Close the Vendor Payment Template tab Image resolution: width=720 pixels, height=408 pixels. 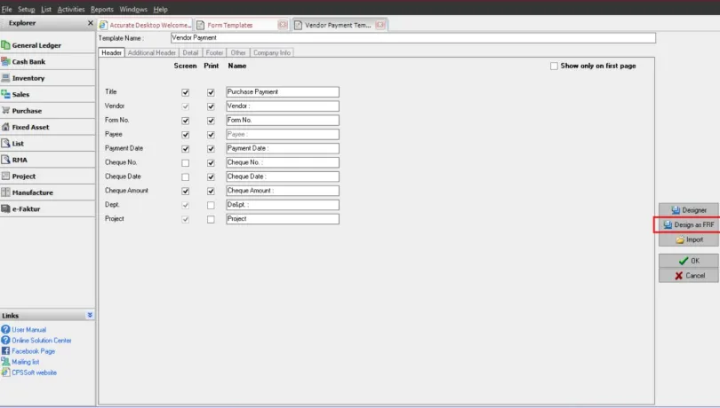point(380,25)
